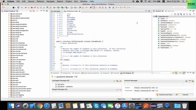196x110 pixels.
Task: Open Safari from the Dock
Action: pos(47,106)
